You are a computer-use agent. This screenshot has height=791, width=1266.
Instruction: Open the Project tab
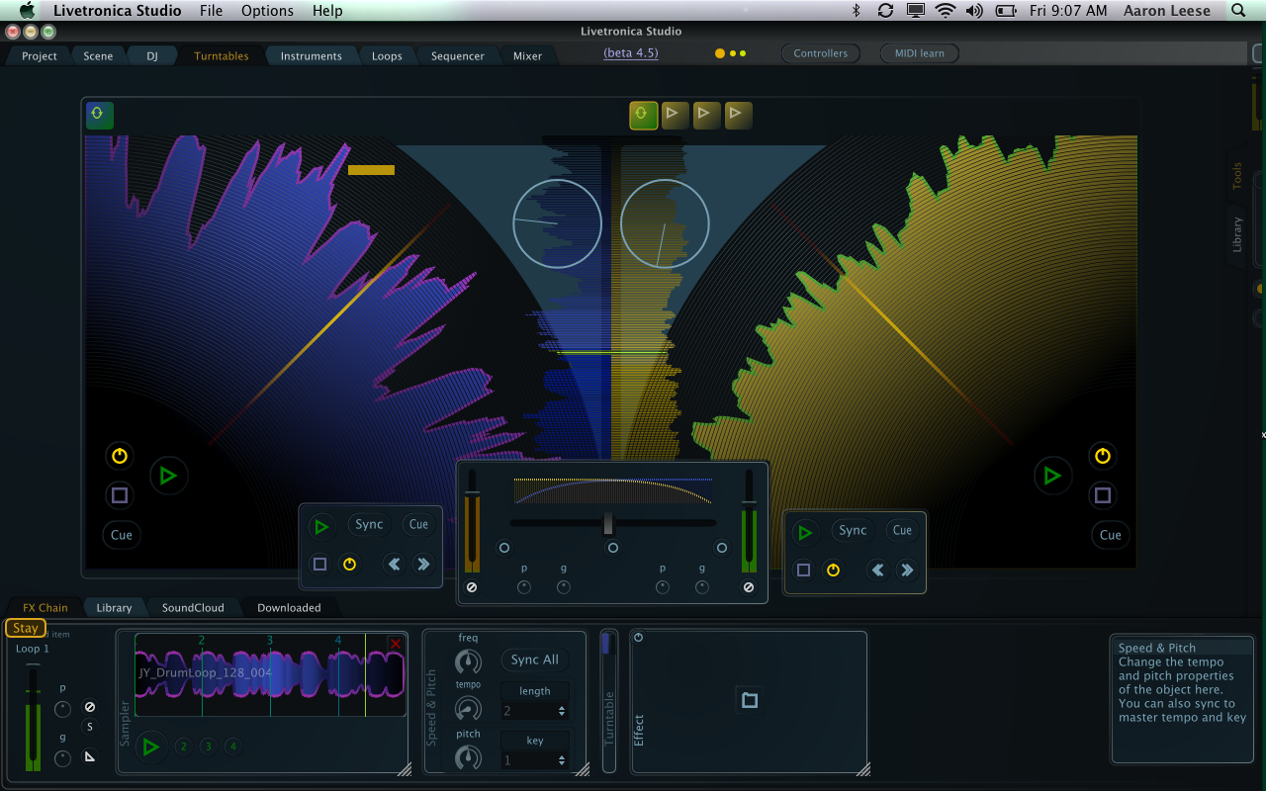tap(40, 56)
